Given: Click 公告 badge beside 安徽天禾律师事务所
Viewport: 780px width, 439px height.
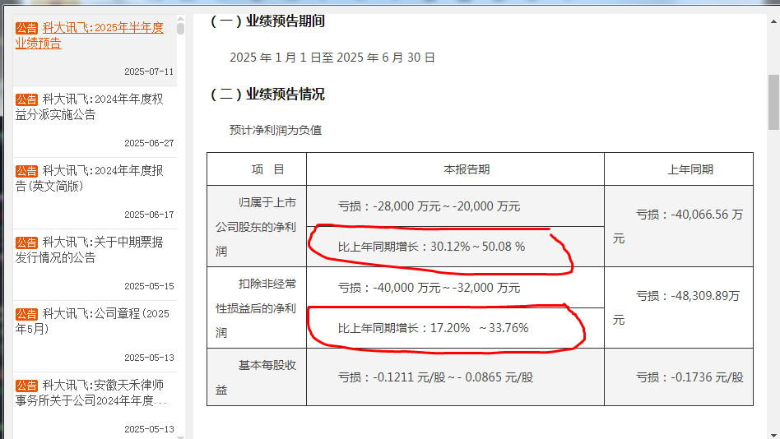Looking at the screenshot, I should [26, 386].
